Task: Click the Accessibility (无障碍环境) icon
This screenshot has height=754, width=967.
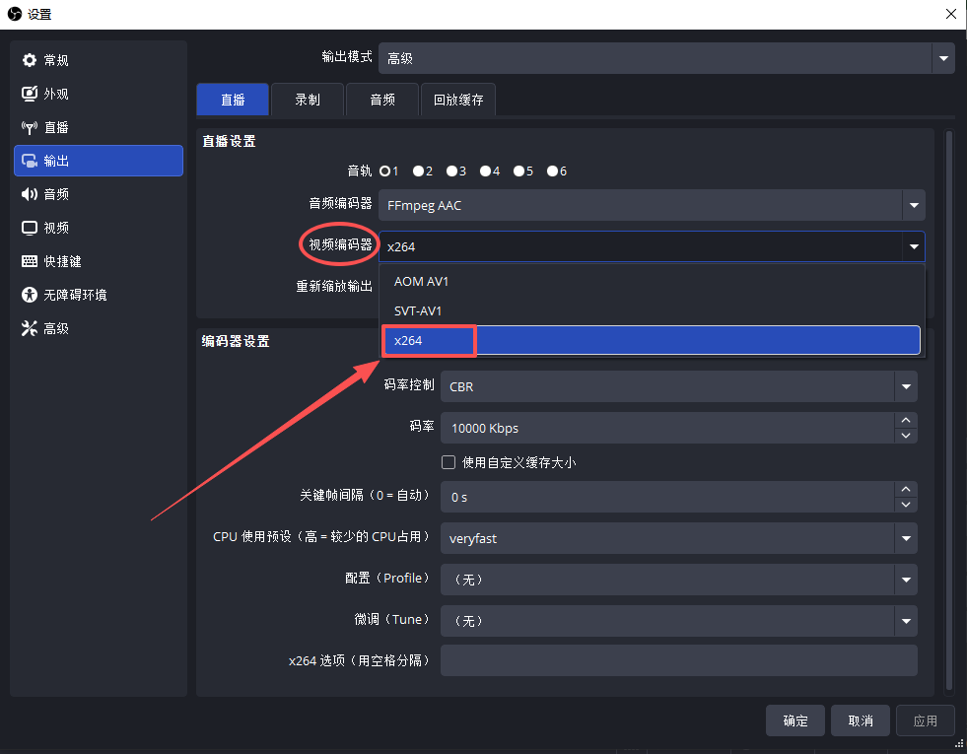Action: pos(30,296)
